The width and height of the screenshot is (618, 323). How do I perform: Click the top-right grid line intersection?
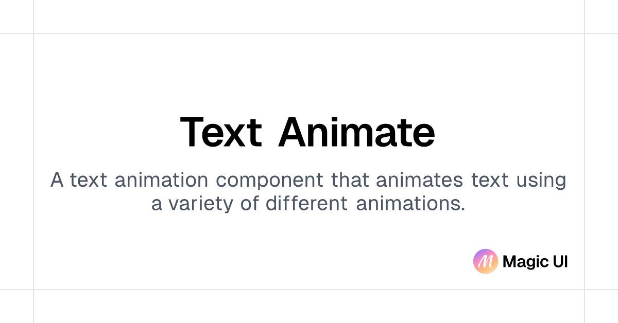[x=585, y=33]
